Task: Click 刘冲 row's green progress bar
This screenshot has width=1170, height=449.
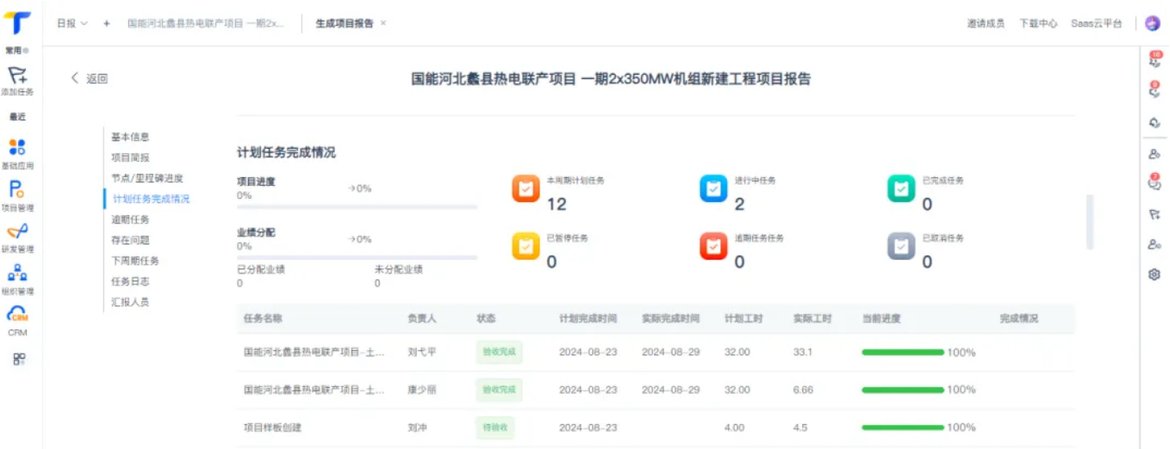Action: point(903,427)
